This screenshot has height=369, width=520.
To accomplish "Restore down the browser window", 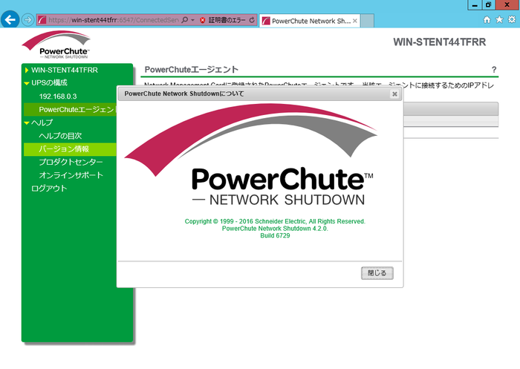I will pos(488,5).
